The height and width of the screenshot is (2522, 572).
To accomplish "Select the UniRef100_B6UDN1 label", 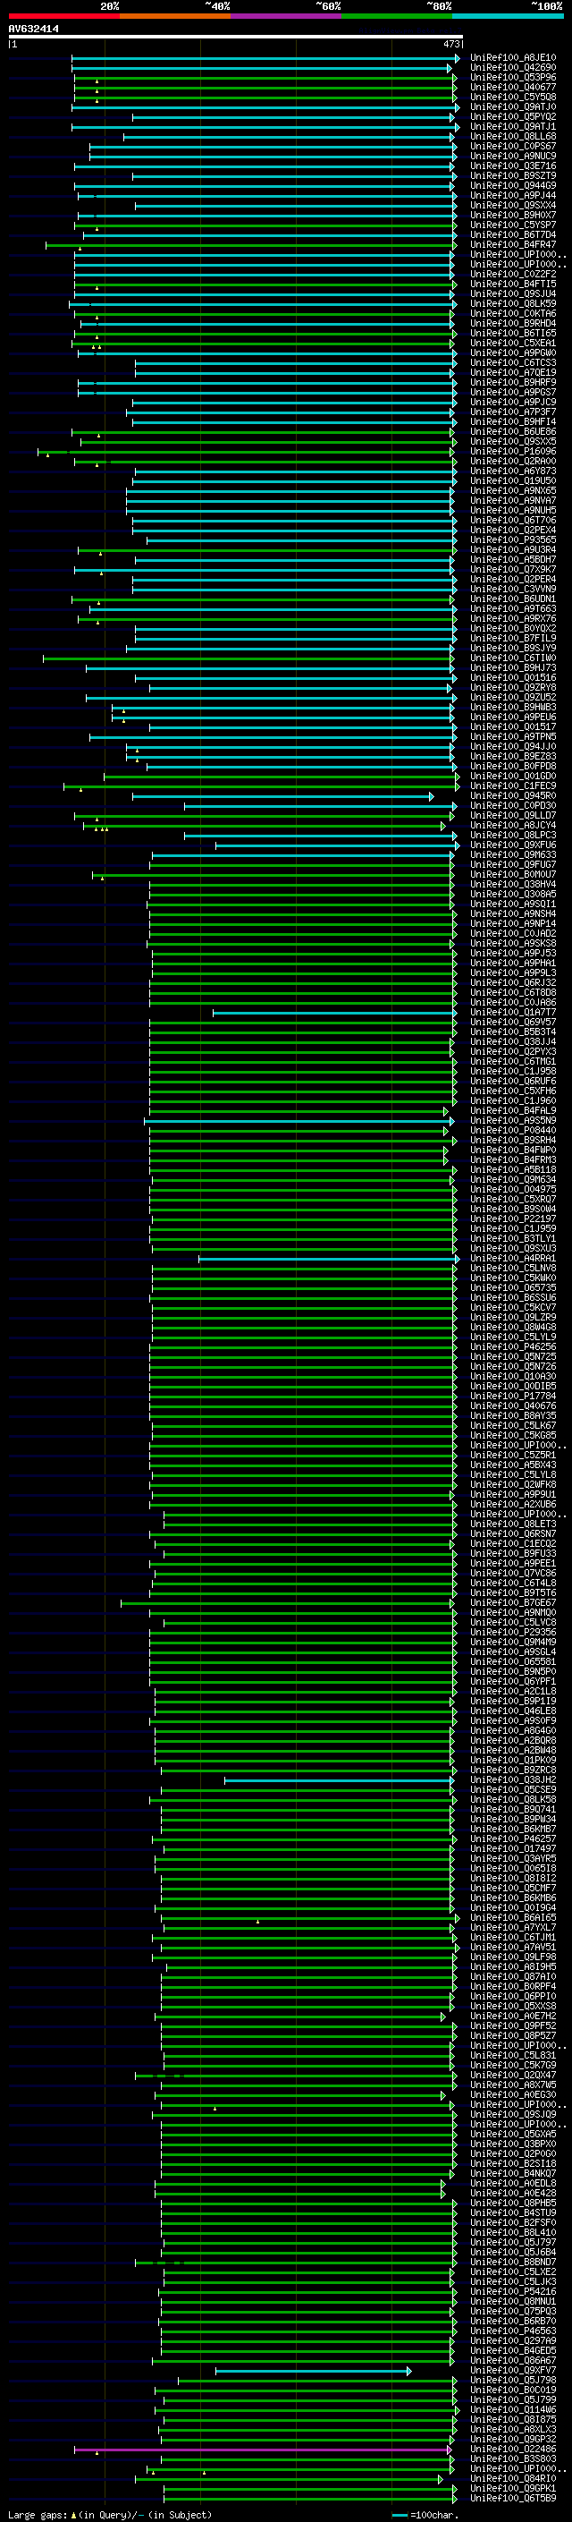I will coord(513,599).
